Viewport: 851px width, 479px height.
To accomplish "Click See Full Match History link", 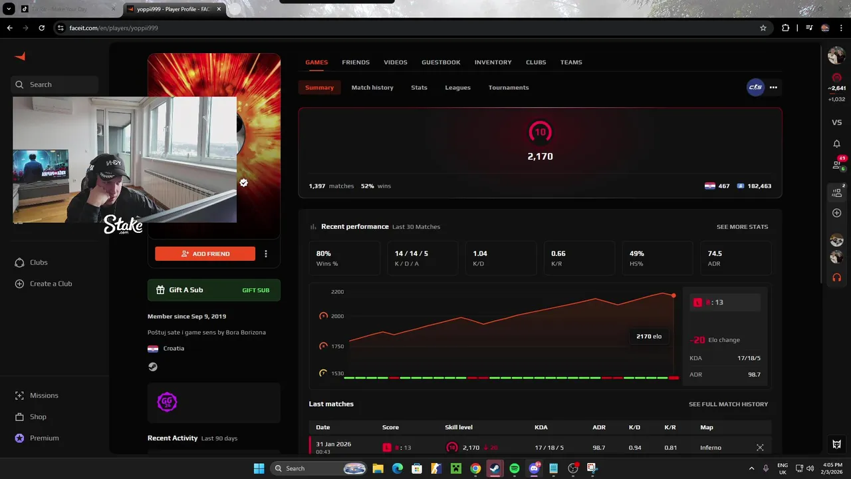I will click(x=728, y=404).
